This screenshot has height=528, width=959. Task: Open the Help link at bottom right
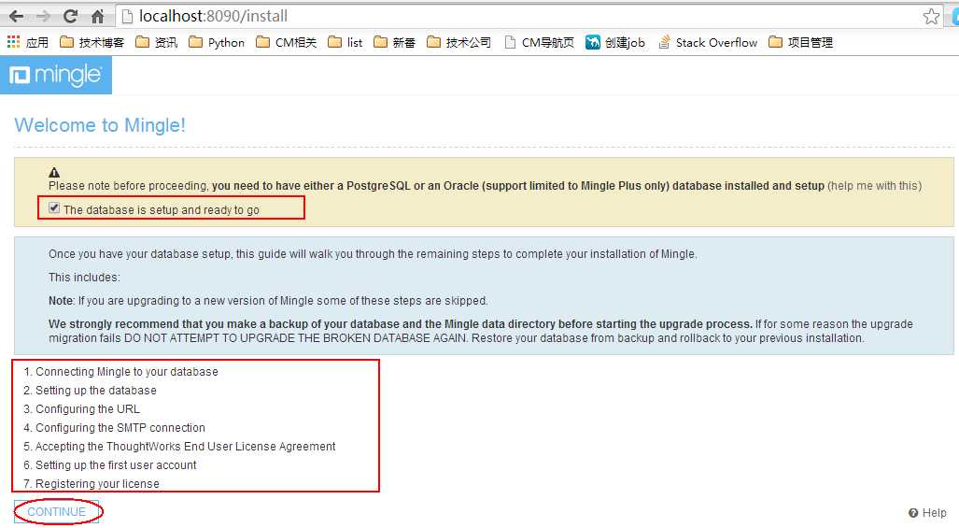[x=927, y=513]
